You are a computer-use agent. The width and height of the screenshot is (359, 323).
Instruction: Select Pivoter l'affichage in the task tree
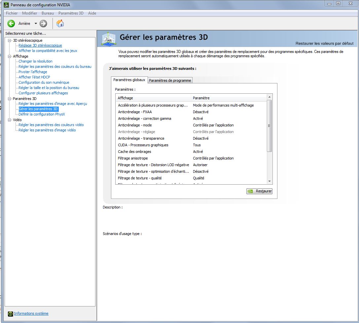(33, 72)
